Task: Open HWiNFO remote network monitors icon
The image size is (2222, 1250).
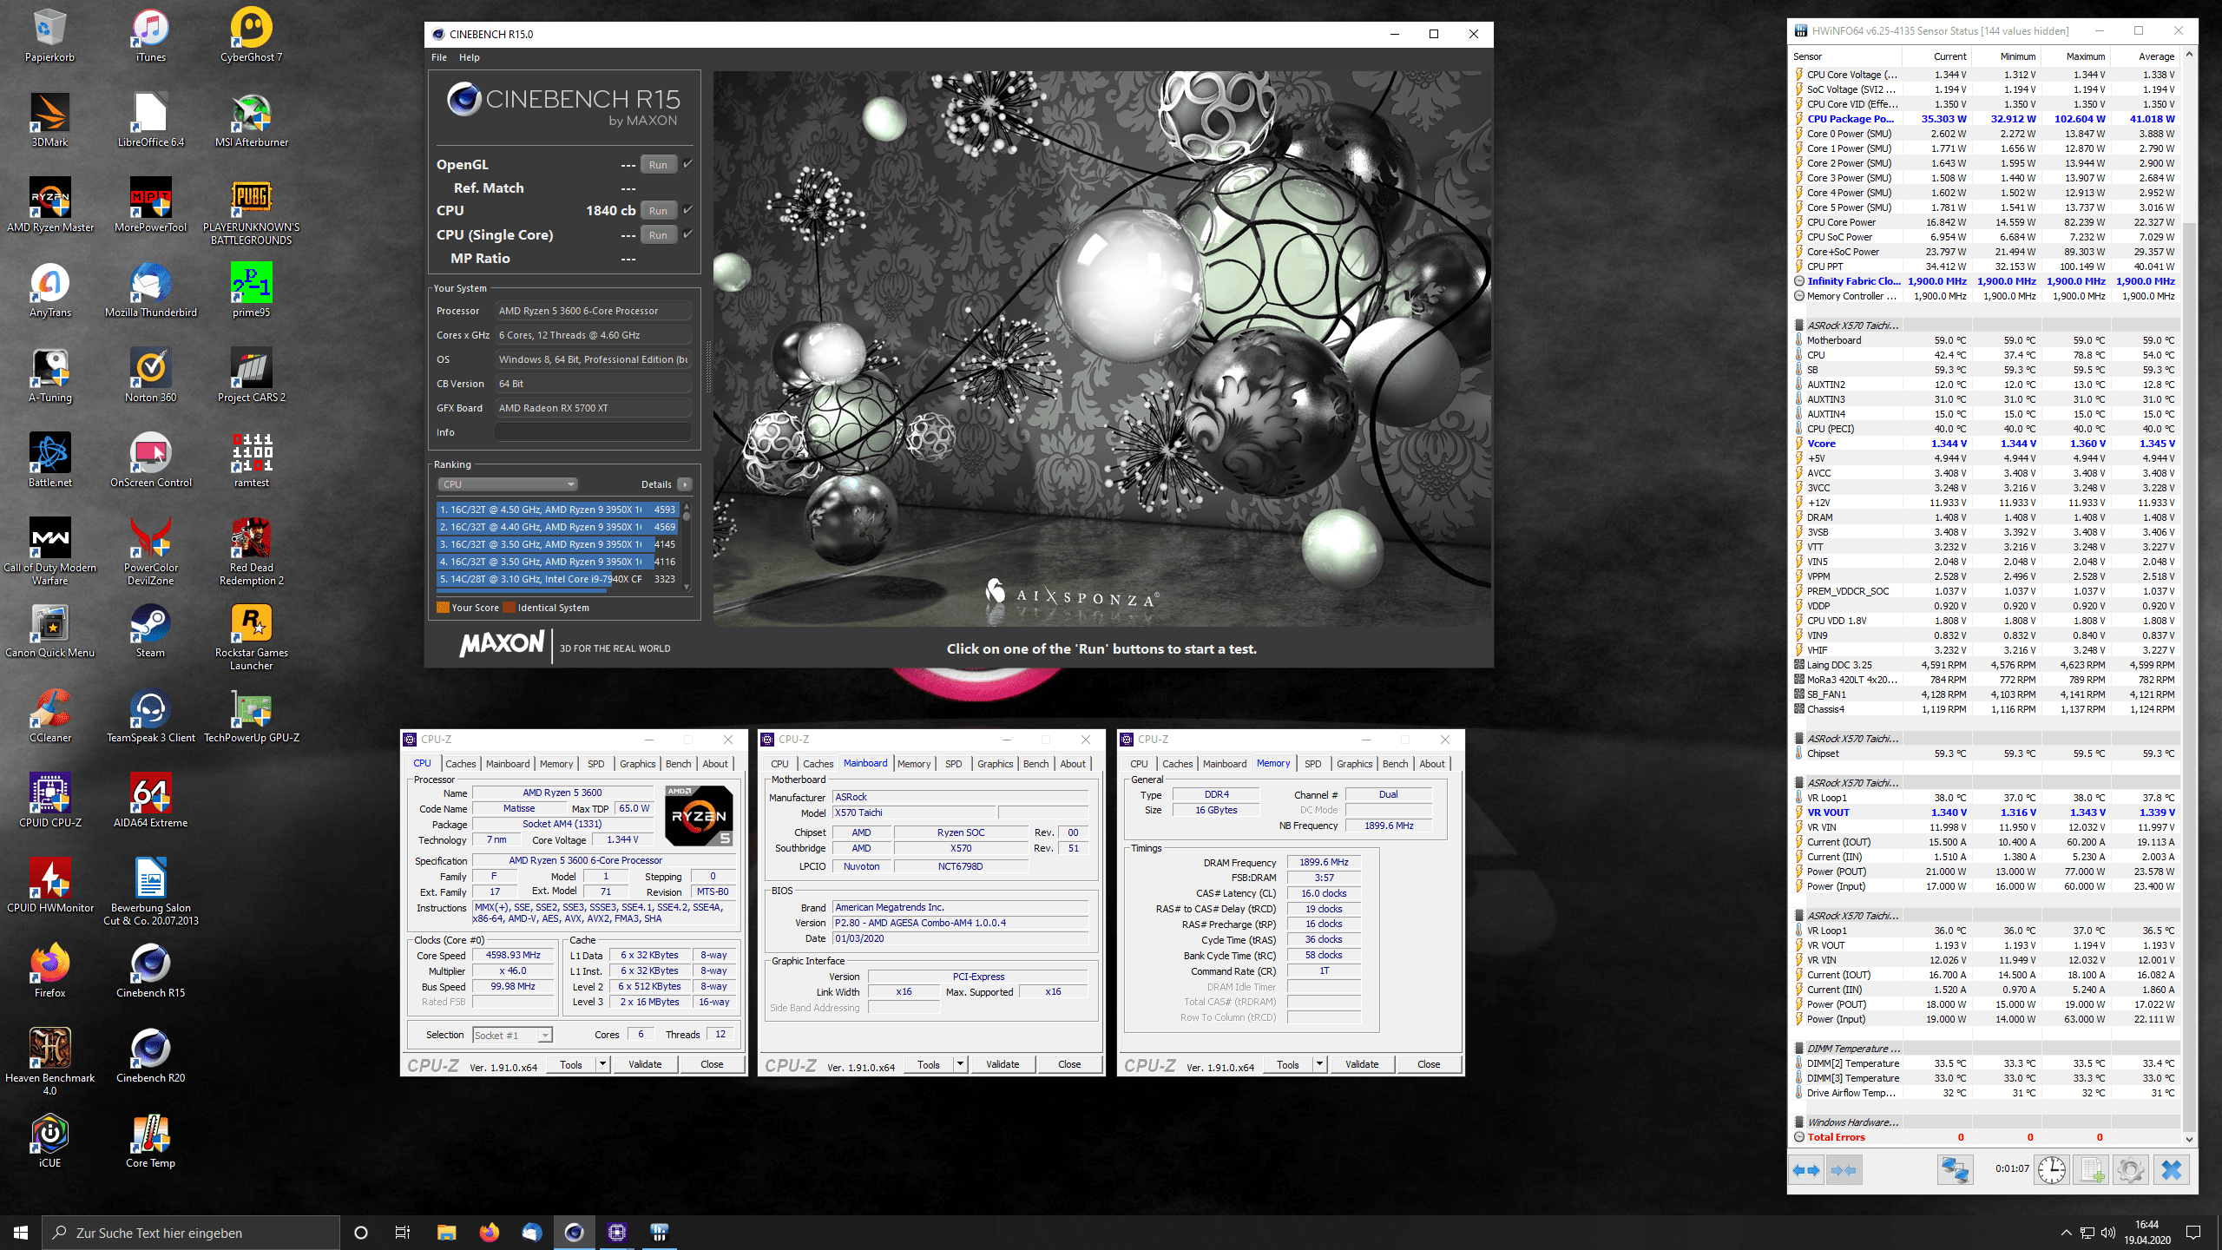Action: [x=1956, y=1170]
